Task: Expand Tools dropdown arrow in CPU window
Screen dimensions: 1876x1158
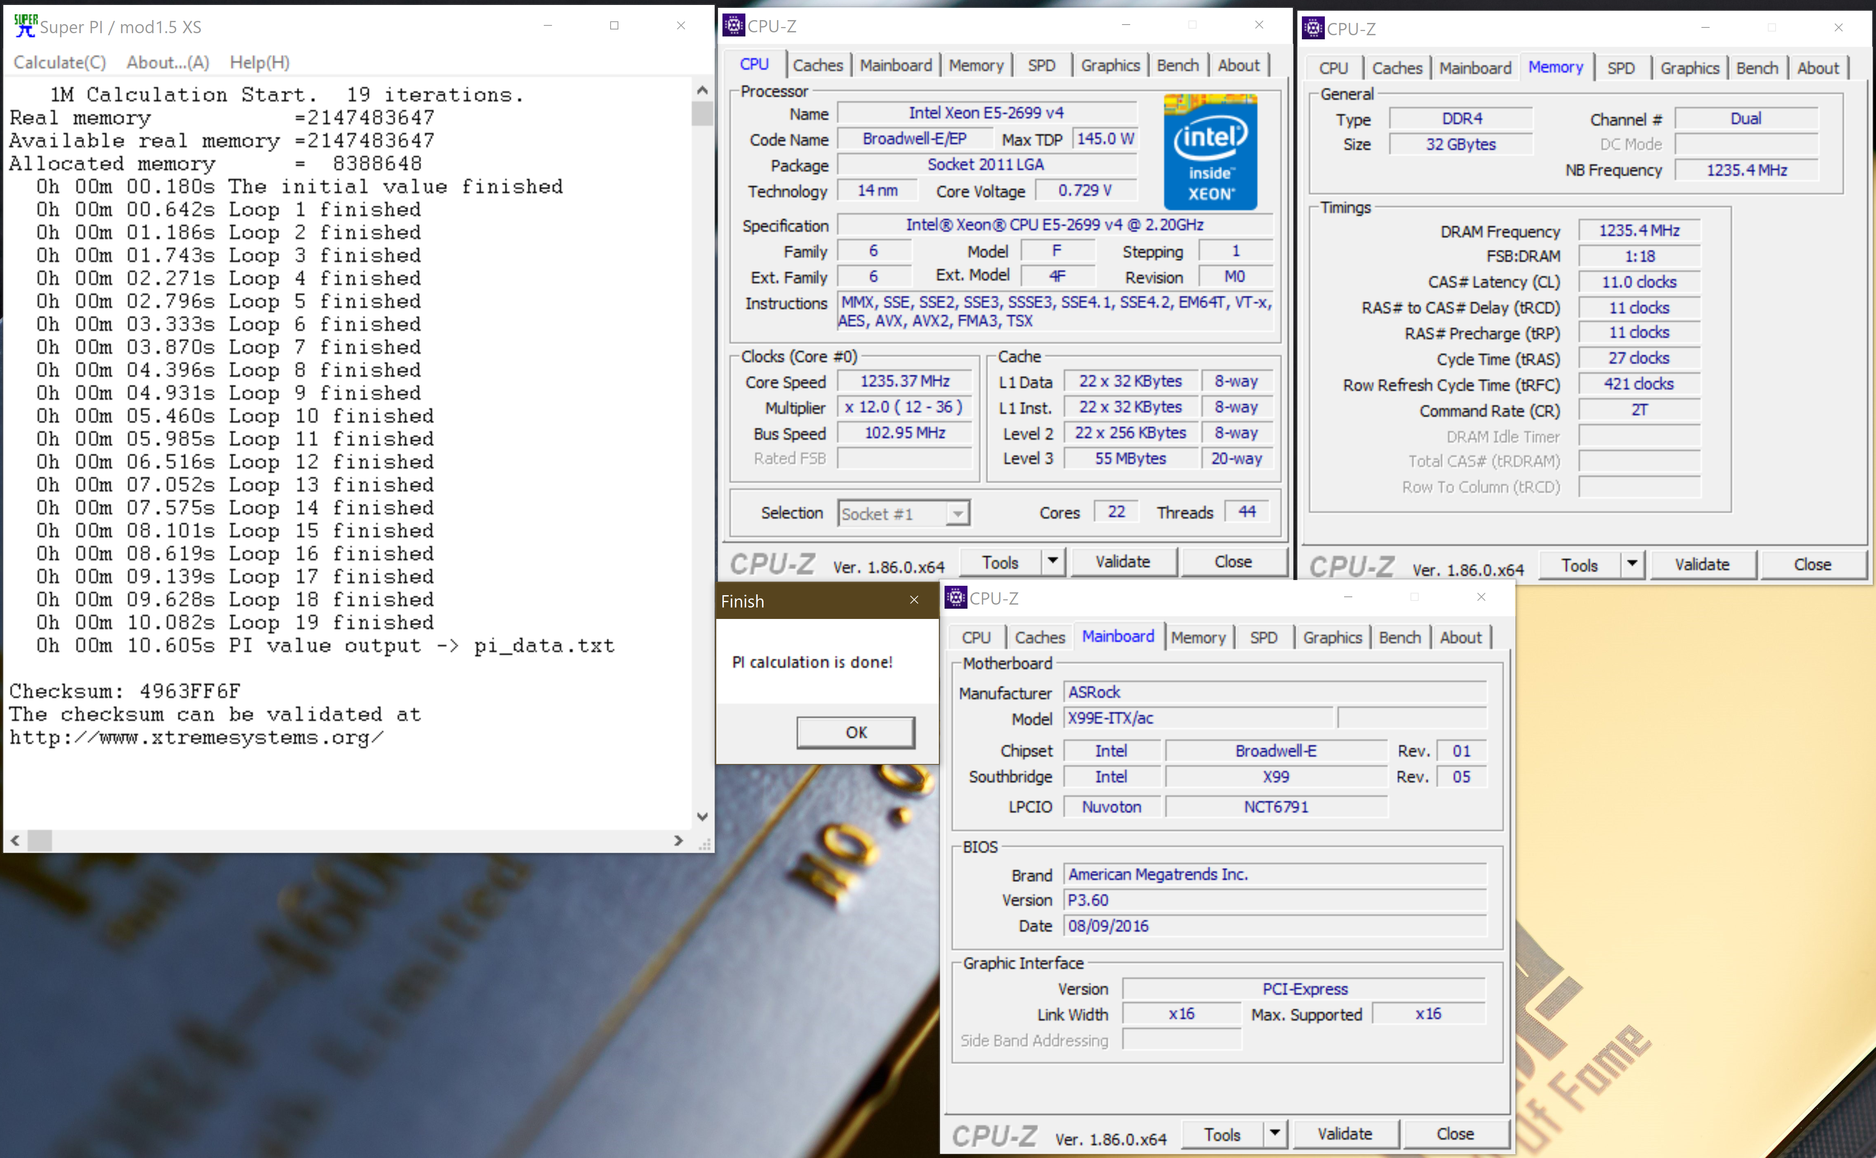Action: (1052, 561)
